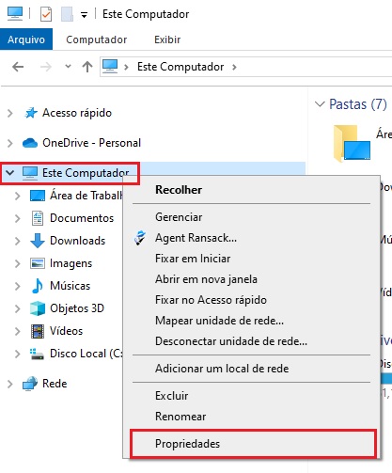The width and height of the screenshot is (392, 473).
Task: Click the computer icon in address bar
Action: coord(110,67)
